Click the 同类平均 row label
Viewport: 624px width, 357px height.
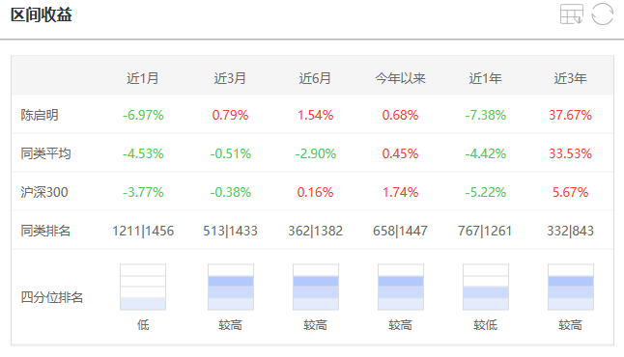point(45,153)
